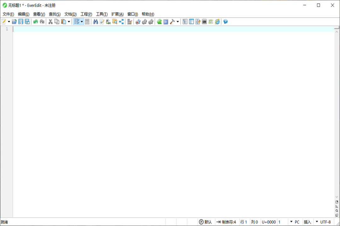Image resolution: width=340 pixels, height=226 pixels.
Task: Click the 默认 syntax mode button
Action: [x=206, y=222]
